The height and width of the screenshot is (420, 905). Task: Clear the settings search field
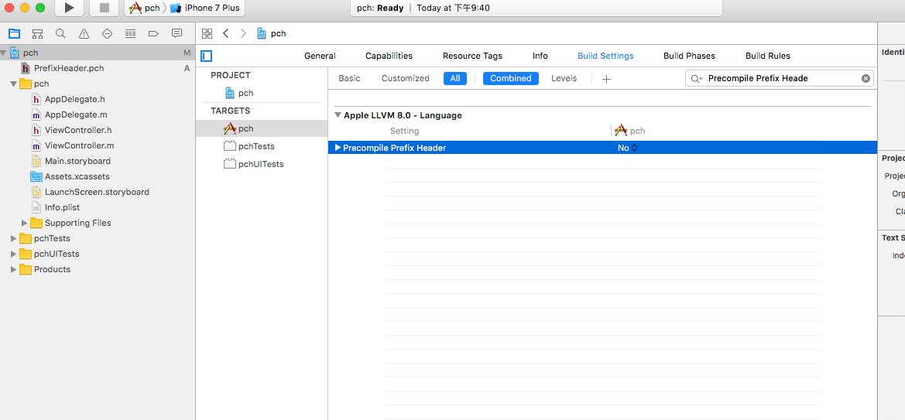click(x=866, y=78)
